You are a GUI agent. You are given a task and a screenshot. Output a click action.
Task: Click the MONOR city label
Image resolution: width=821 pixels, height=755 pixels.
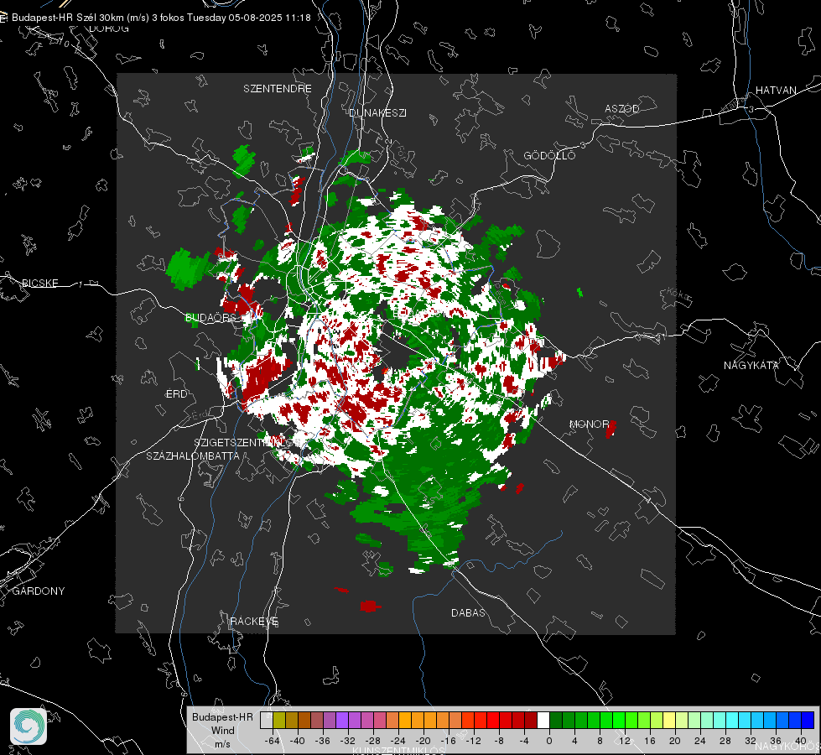[590, 424]
